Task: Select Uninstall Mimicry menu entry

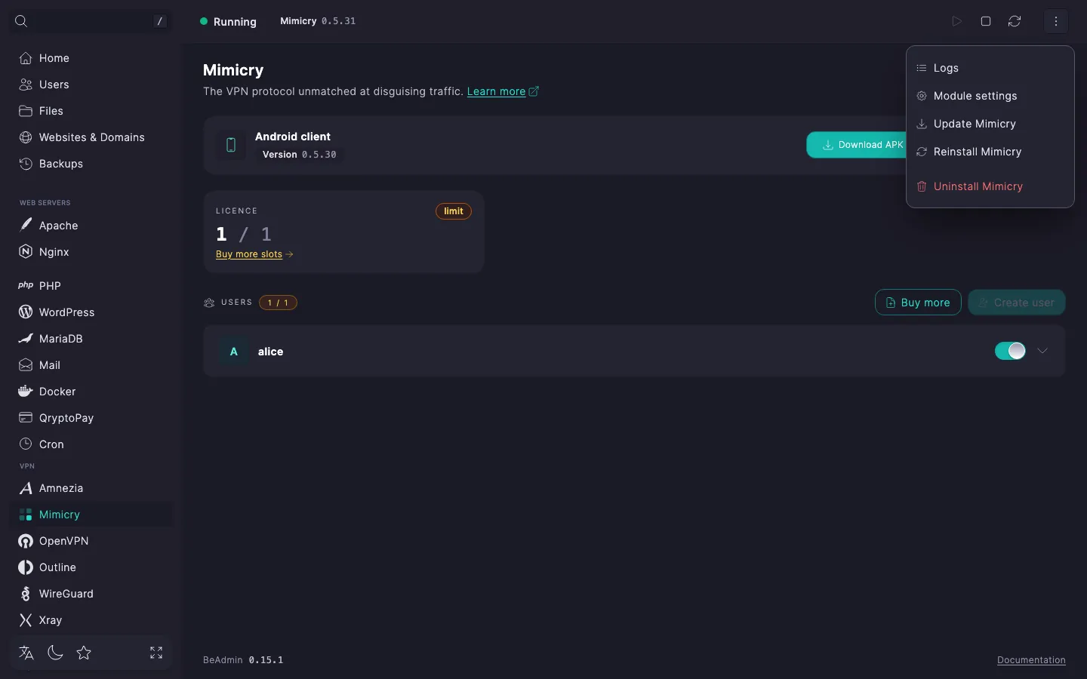Action: pyautogui.click(x=990, y=186)
